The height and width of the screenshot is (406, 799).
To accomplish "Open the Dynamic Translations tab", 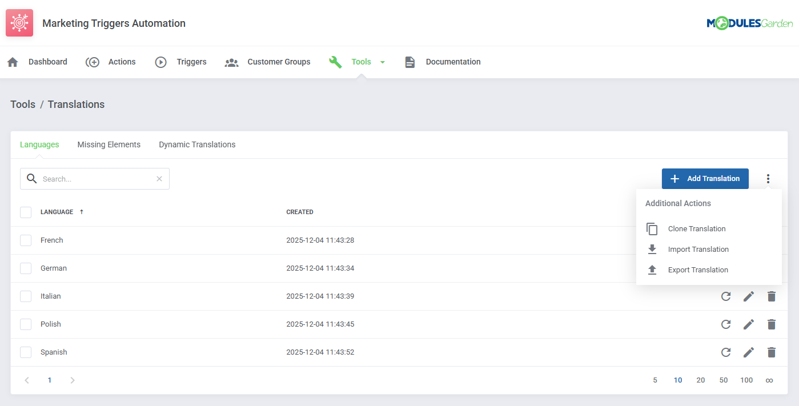I will point(197,144).
